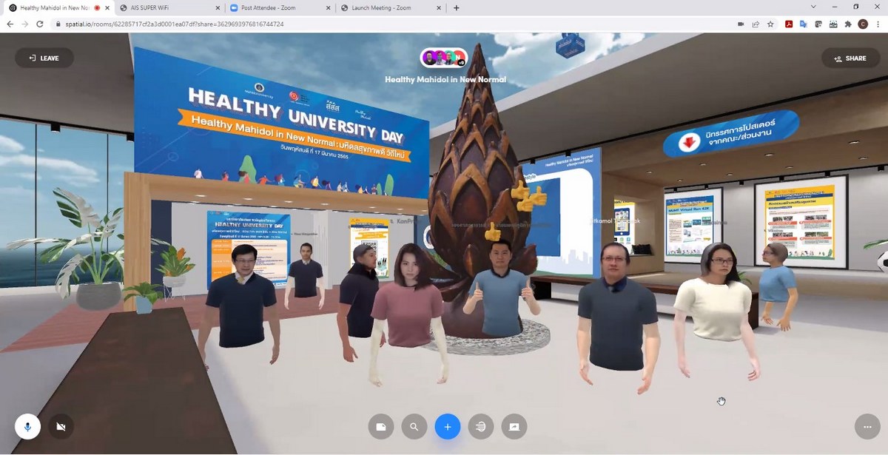Image resolution: width=888 pixels, height=455 pixels.
Task: Open the three-dot more options menu
Action: click(x=867, y=427)
